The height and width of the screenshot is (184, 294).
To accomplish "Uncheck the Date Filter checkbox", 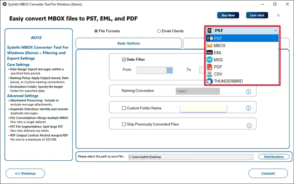I will (x=124, y=60).
